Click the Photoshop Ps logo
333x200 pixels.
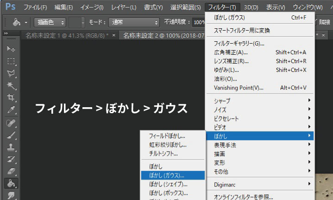(x=10, y=6)
